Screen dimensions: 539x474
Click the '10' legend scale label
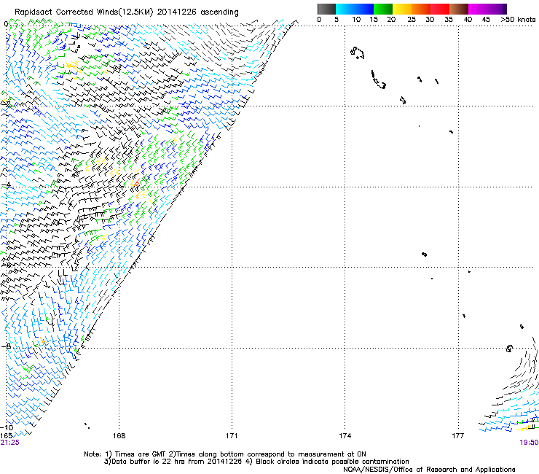click(356, 20)
